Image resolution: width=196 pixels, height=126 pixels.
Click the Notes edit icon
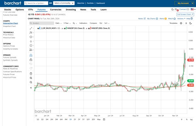[x=145, y=18]
